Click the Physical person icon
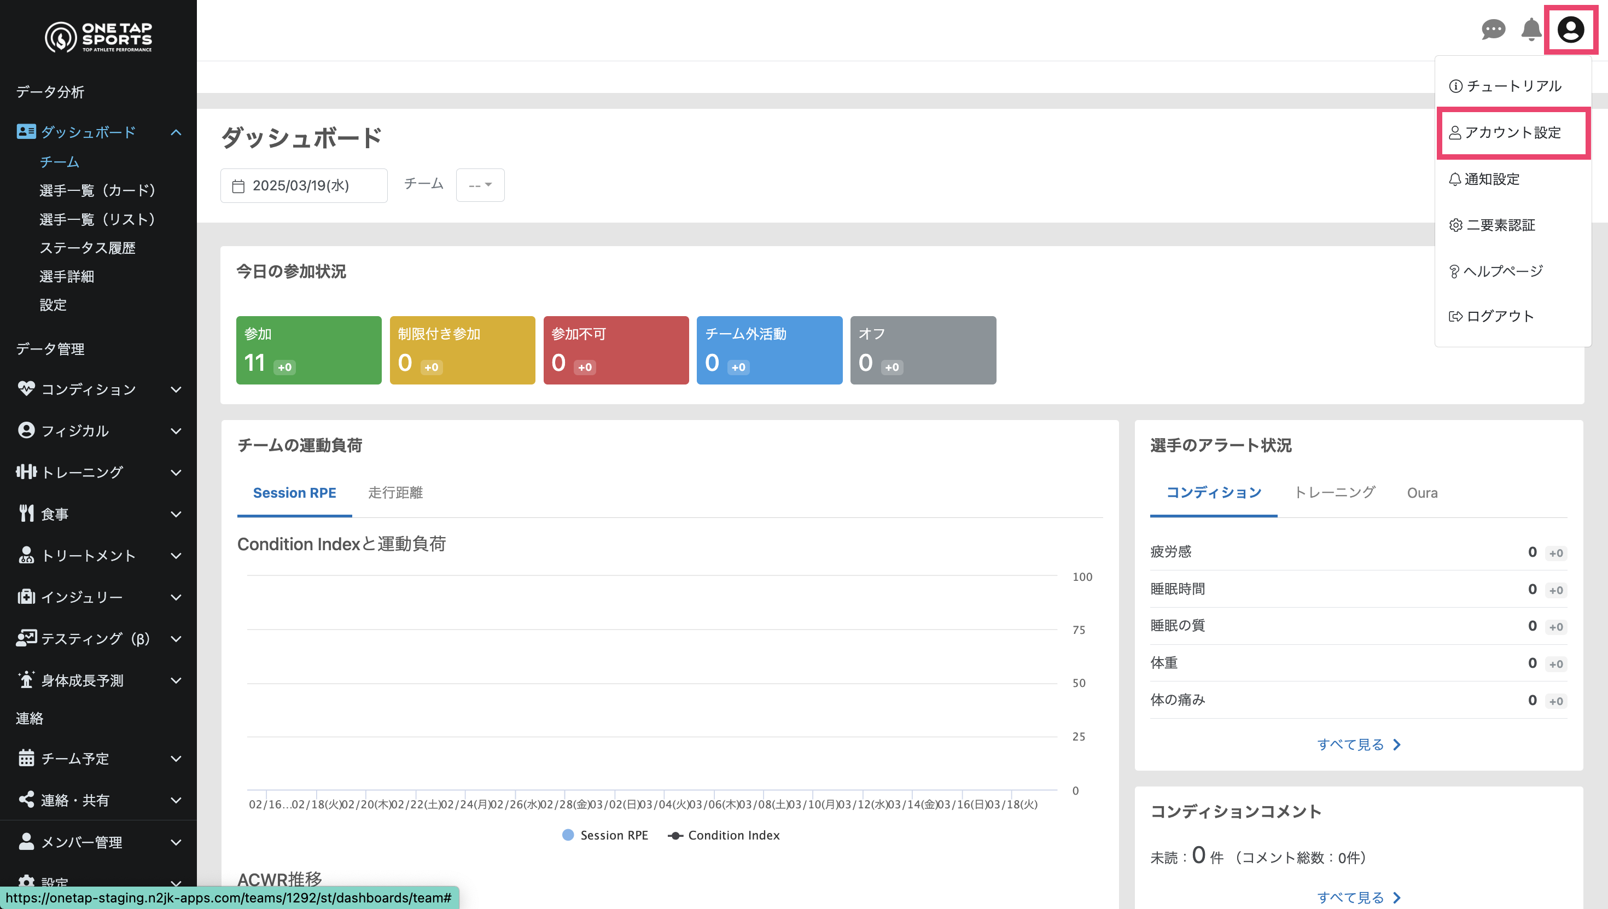This screenshot has height=909, width=1608. coord(26,430)
